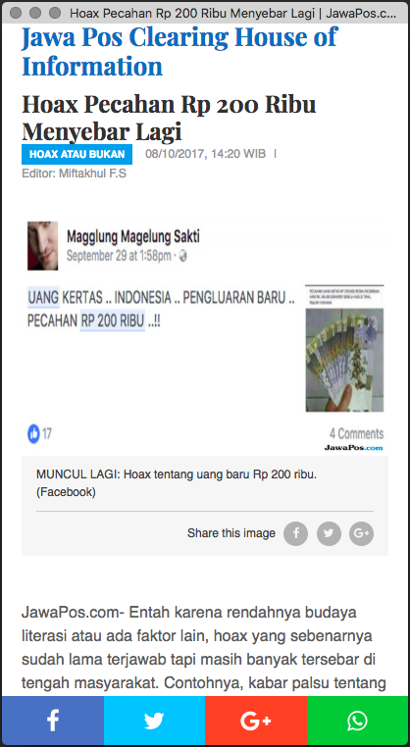This screenshot has height=747, width=410.
Task: Tap the green WhatsApp share button
Action: [358, 721]
